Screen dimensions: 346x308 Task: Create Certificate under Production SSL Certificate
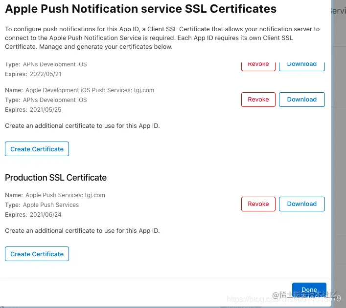[x=37, y=254]
